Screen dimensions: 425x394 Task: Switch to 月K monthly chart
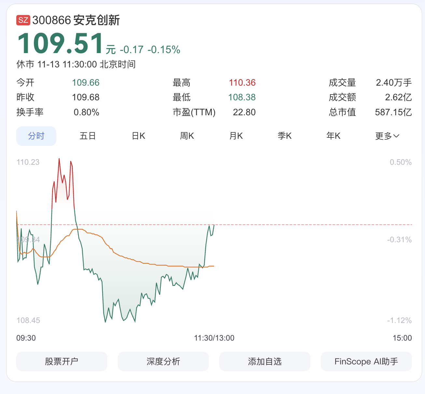236,136
